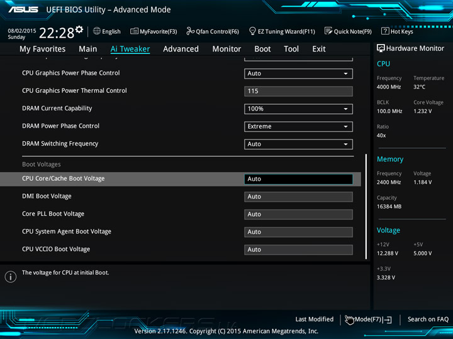Open the Exit tab
Screen dimensions: 453x339
pos(319,49)
